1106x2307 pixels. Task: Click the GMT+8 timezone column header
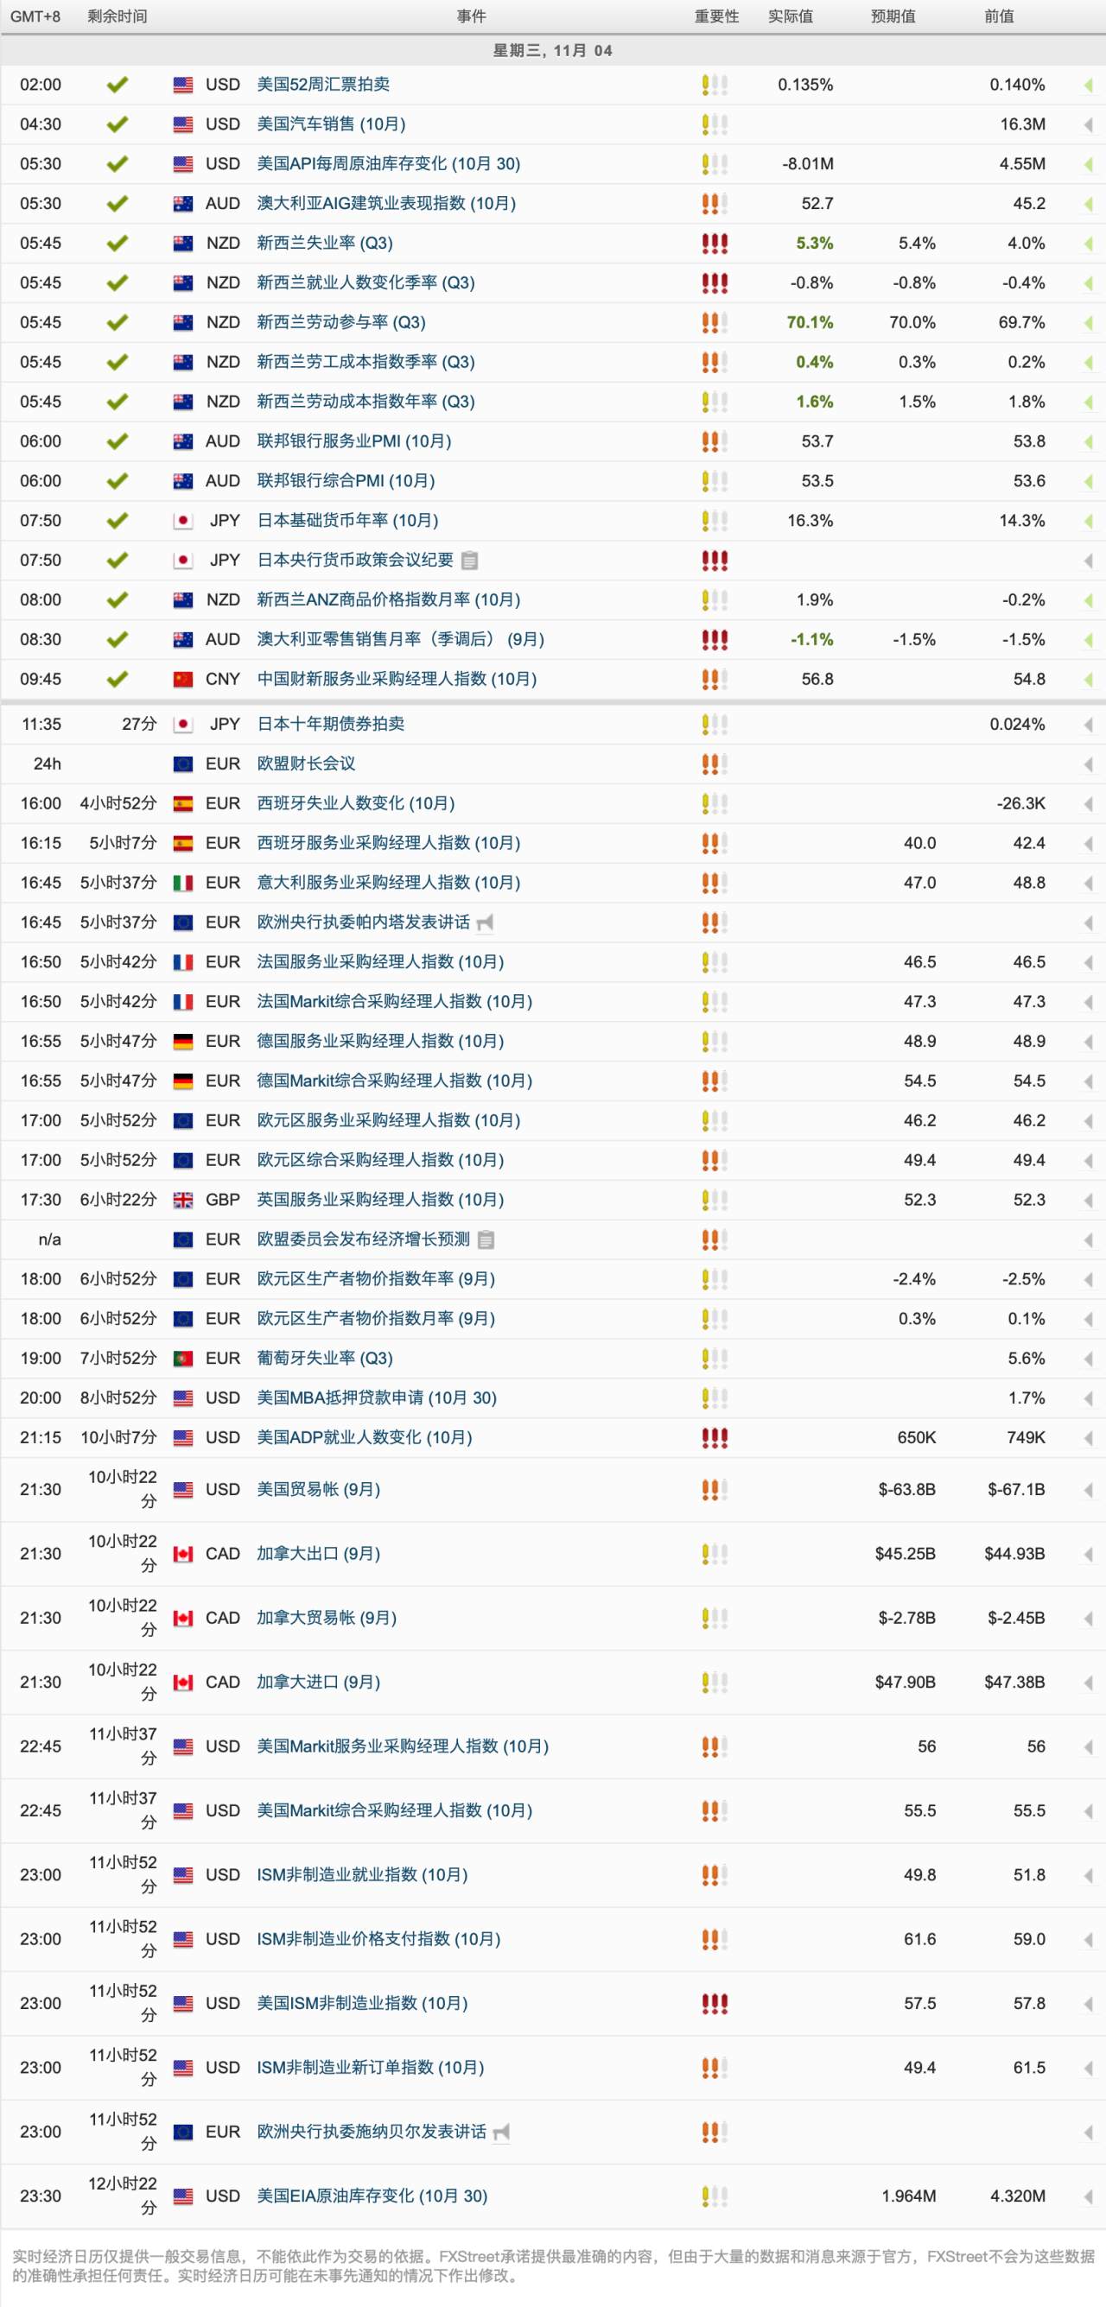tap(35, 16)
